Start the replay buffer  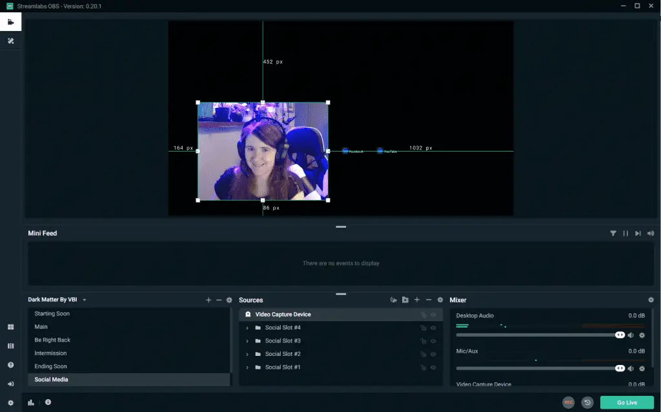587,402
